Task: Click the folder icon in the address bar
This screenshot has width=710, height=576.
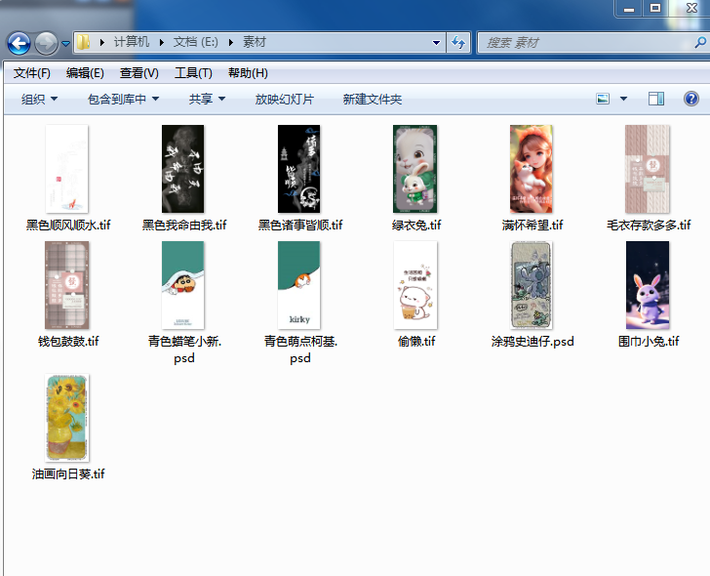Action: [x=83, y=43]
